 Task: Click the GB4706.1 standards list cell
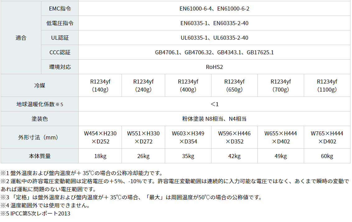pyautogui.click(x=214, y=52)
